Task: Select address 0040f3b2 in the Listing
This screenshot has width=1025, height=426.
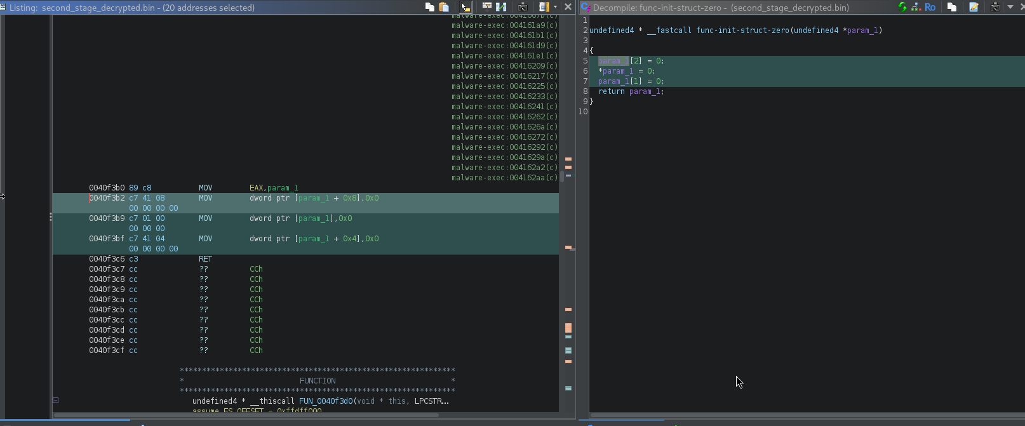Action: (x=107, y=198)
